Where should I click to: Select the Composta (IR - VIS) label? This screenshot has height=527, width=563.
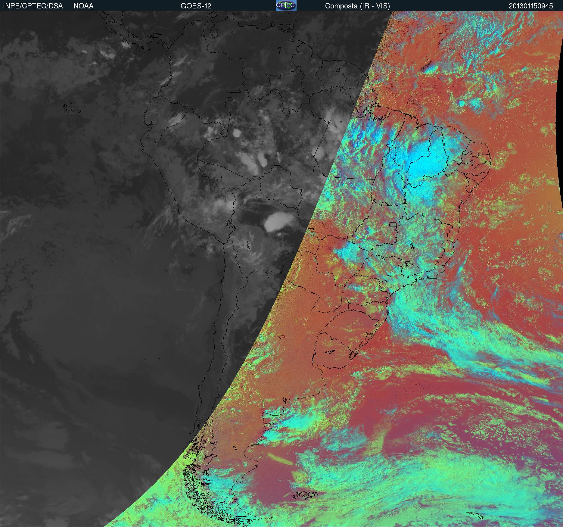pyautogui.click(x=357, y=6)
